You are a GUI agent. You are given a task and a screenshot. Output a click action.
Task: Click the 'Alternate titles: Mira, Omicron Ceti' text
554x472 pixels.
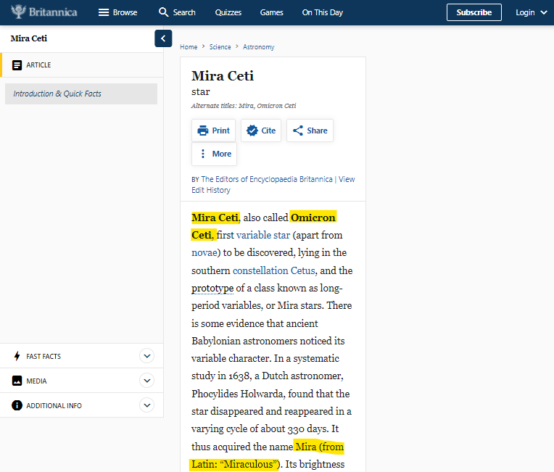pyautogui.click(x=244, y=106)
